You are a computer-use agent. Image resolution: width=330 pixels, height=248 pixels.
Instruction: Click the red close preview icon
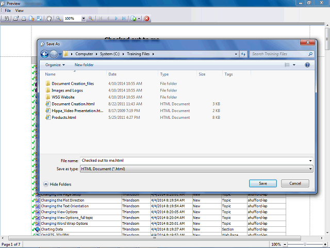(x=146, y=19)
